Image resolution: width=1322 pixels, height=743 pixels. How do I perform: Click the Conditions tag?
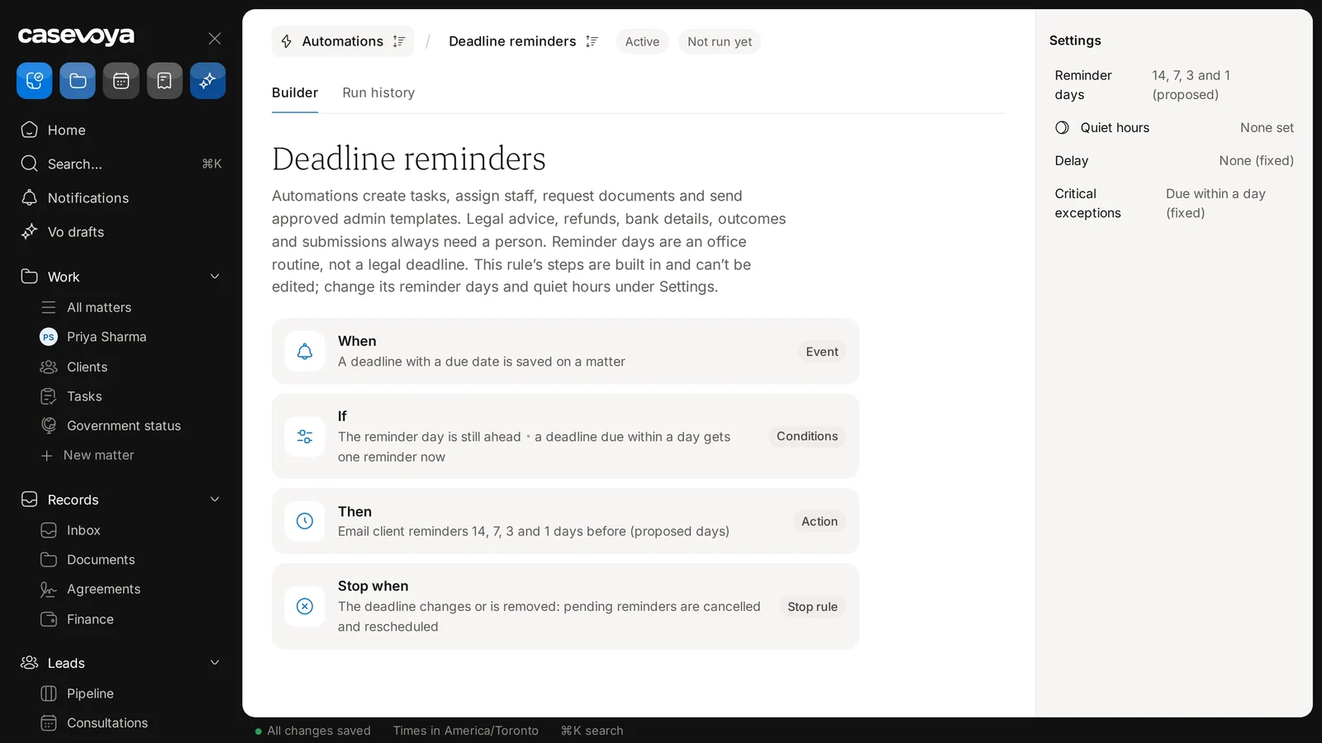807,436
